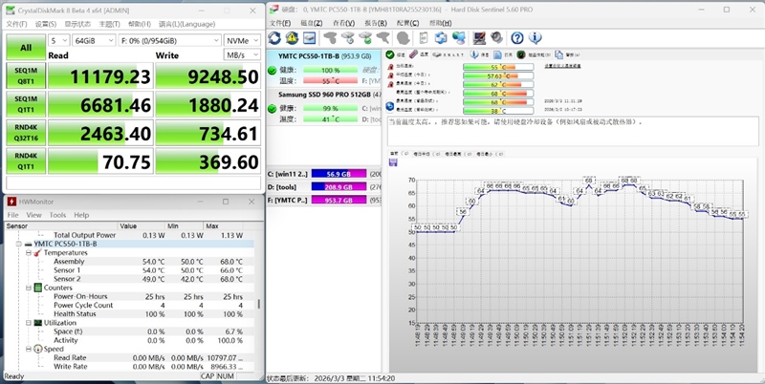The height and width of the screenshot is (384, 765).
Task: Start the RND4K Q32T16 benchmark
Action: click(x=26, y=133)
